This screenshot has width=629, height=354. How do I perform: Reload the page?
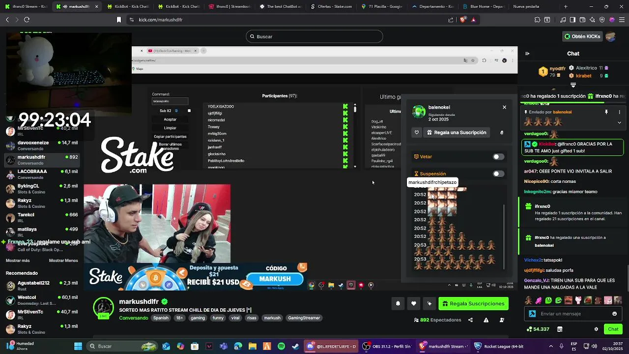(27, 20)
